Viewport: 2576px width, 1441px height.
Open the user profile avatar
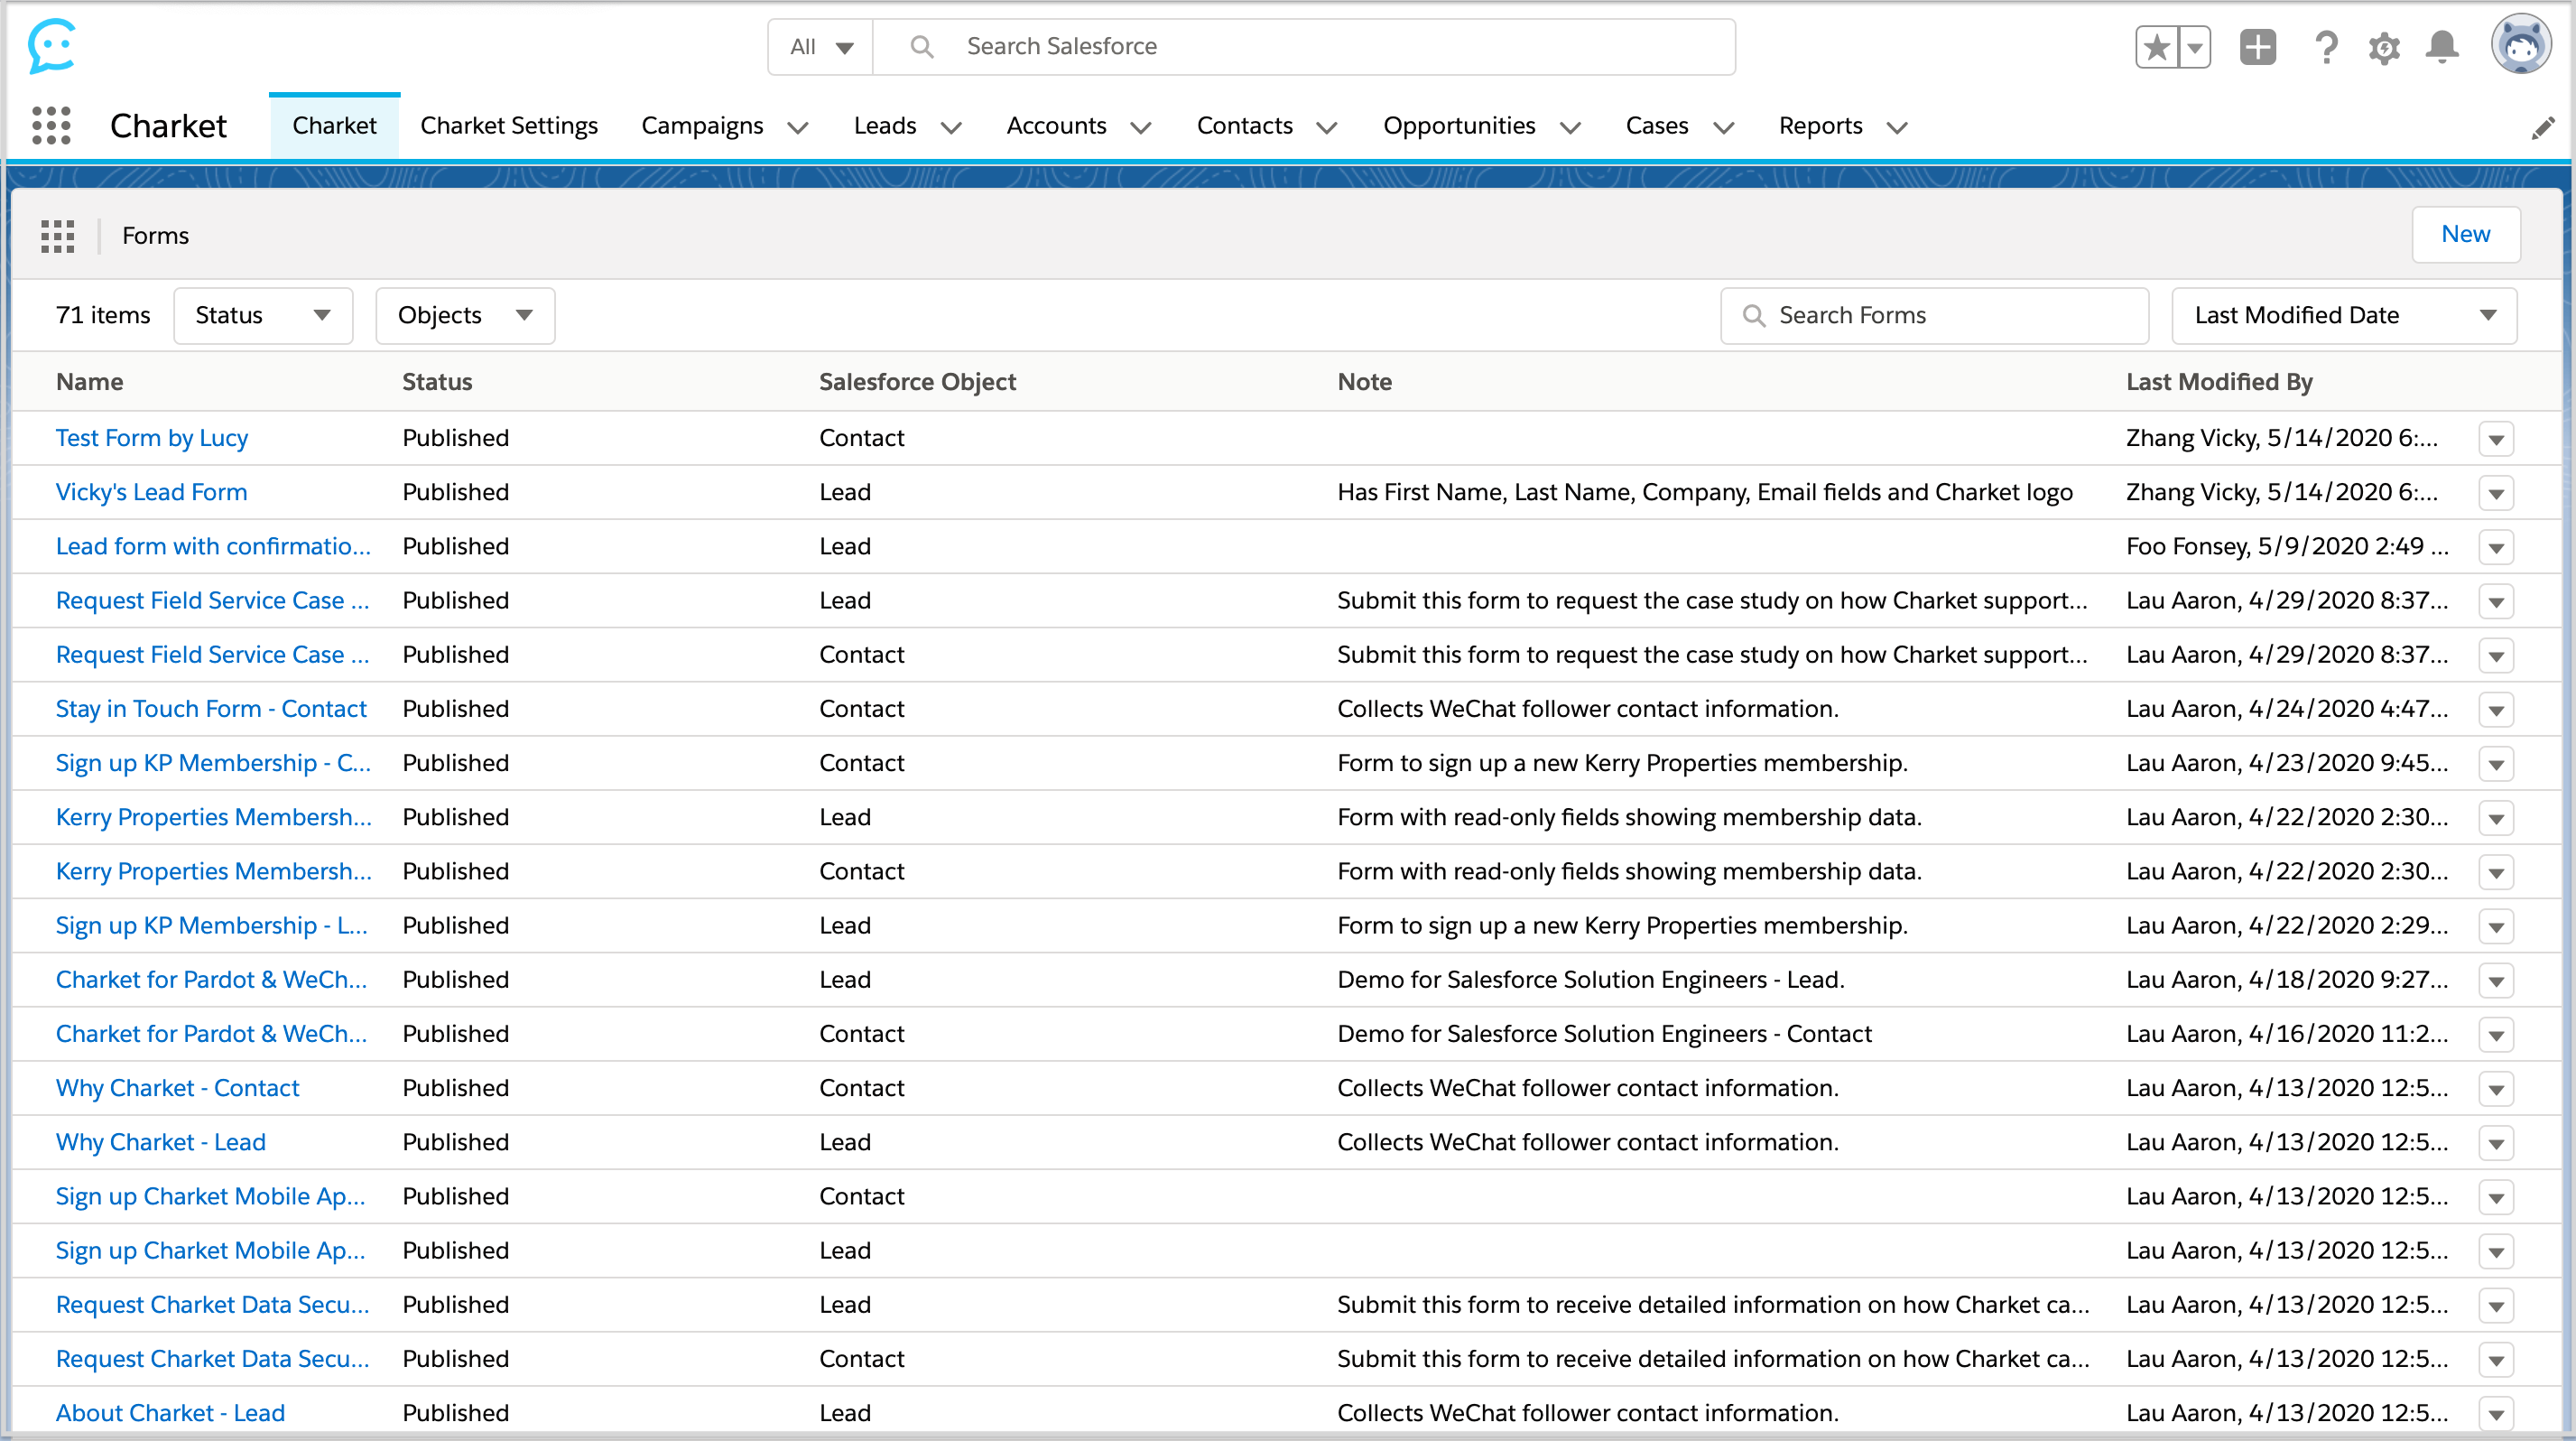click(x=2520, y=45)
